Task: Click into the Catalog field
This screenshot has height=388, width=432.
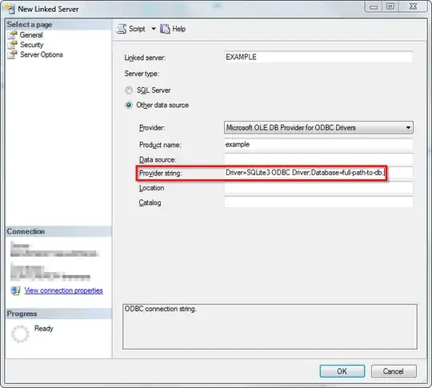Action: [318, 202]
